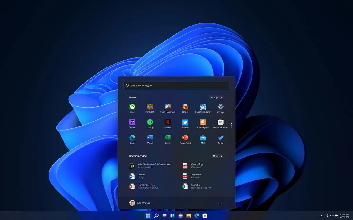Click the search input field

click(176, 85)
